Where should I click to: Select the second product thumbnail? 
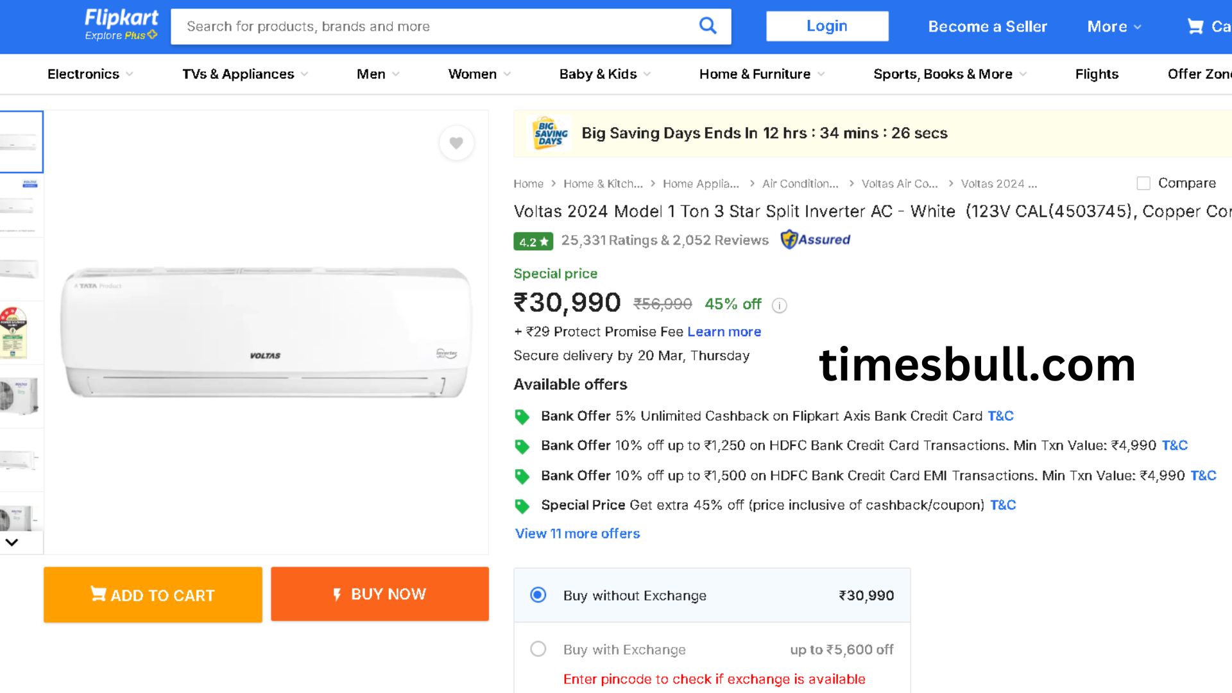click(x=21, y=205)
